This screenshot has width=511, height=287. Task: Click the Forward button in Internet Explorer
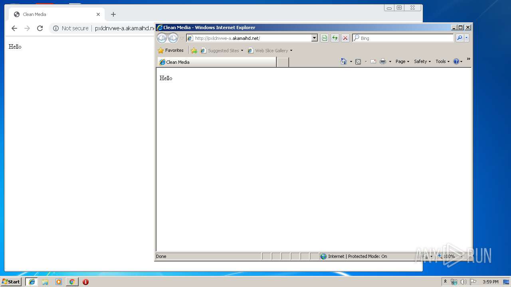coord(173,38)
